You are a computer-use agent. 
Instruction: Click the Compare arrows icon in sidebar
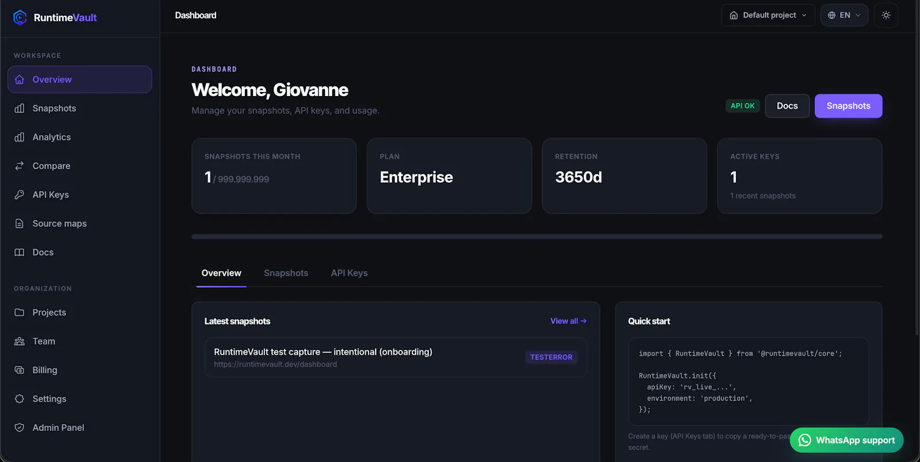20,166
